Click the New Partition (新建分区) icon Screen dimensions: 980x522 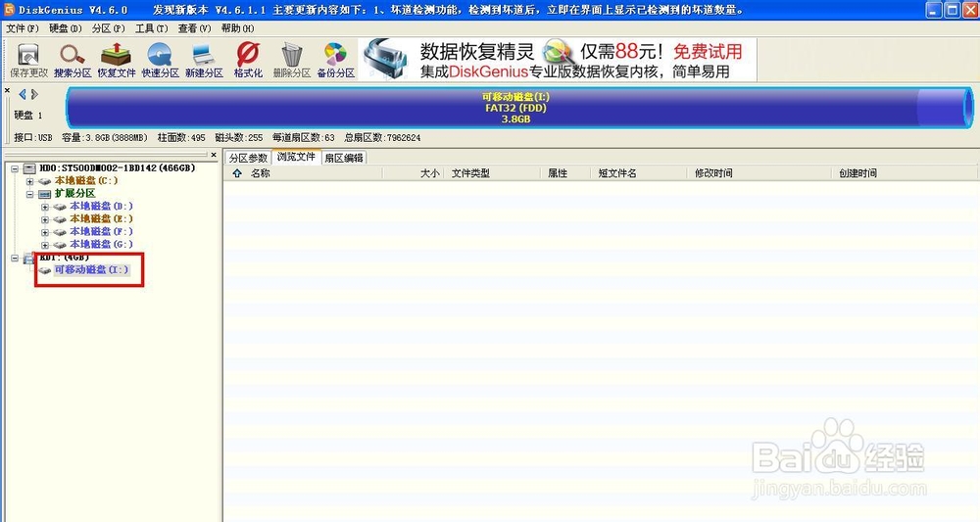(x=204, y=60)
